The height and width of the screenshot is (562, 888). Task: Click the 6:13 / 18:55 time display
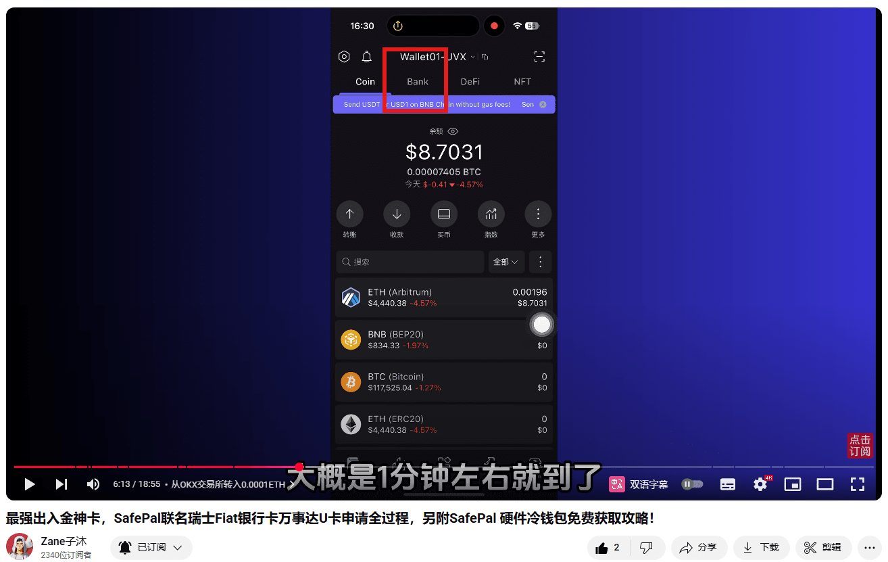tap(136, 484)
